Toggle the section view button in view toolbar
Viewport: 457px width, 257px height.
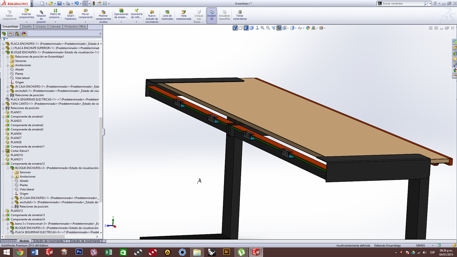tap(279, 28)
